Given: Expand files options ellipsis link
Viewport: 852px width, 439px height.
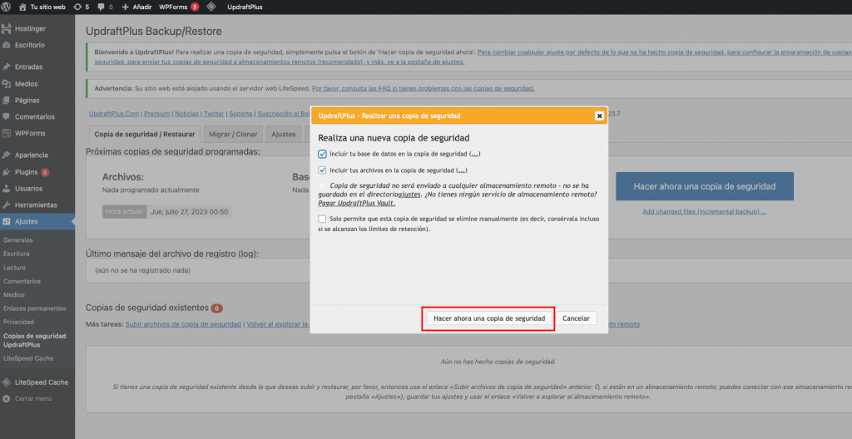Looking at the screenshot, I should pos(462,170).
